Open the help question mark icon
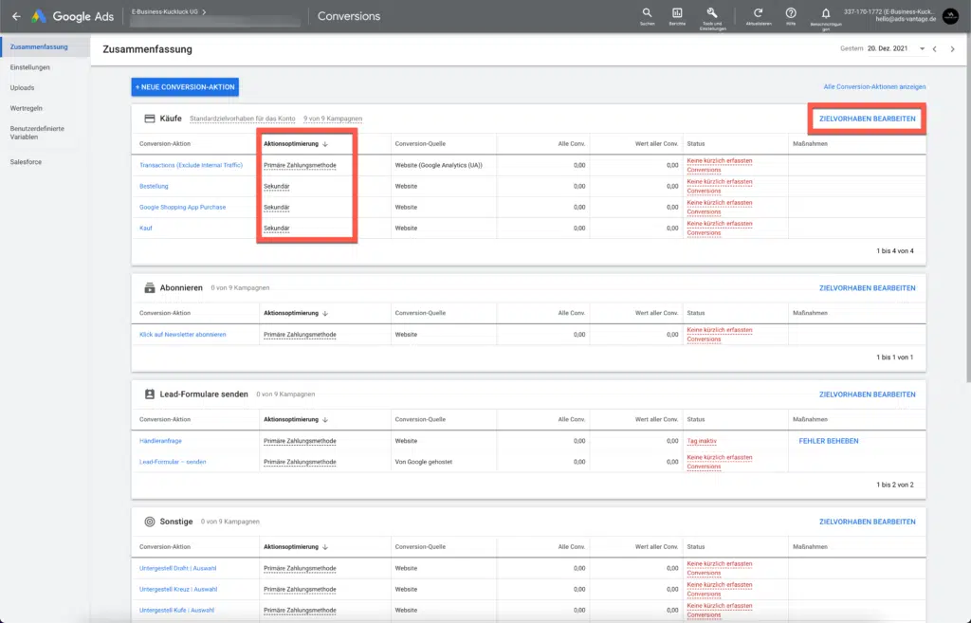The height and width of the screenshot is (623, 971). point(791,13)
